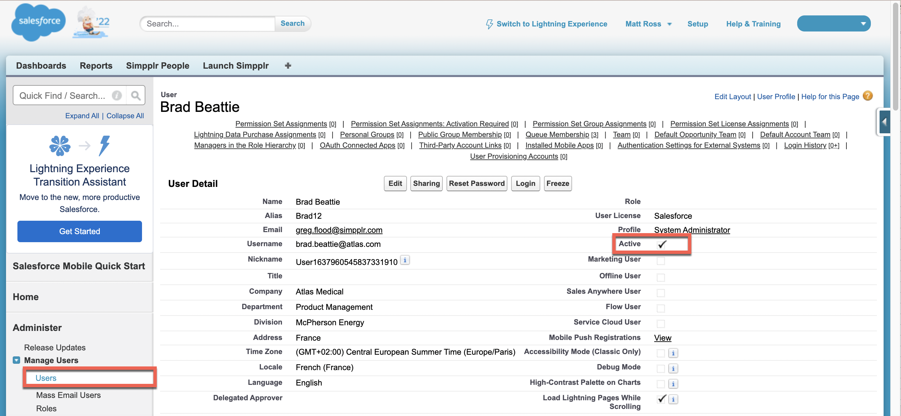The height and width of the screenshot is (416, 901).
Task: Toggle the Offline User checkbox
Action: pos(661,277)
